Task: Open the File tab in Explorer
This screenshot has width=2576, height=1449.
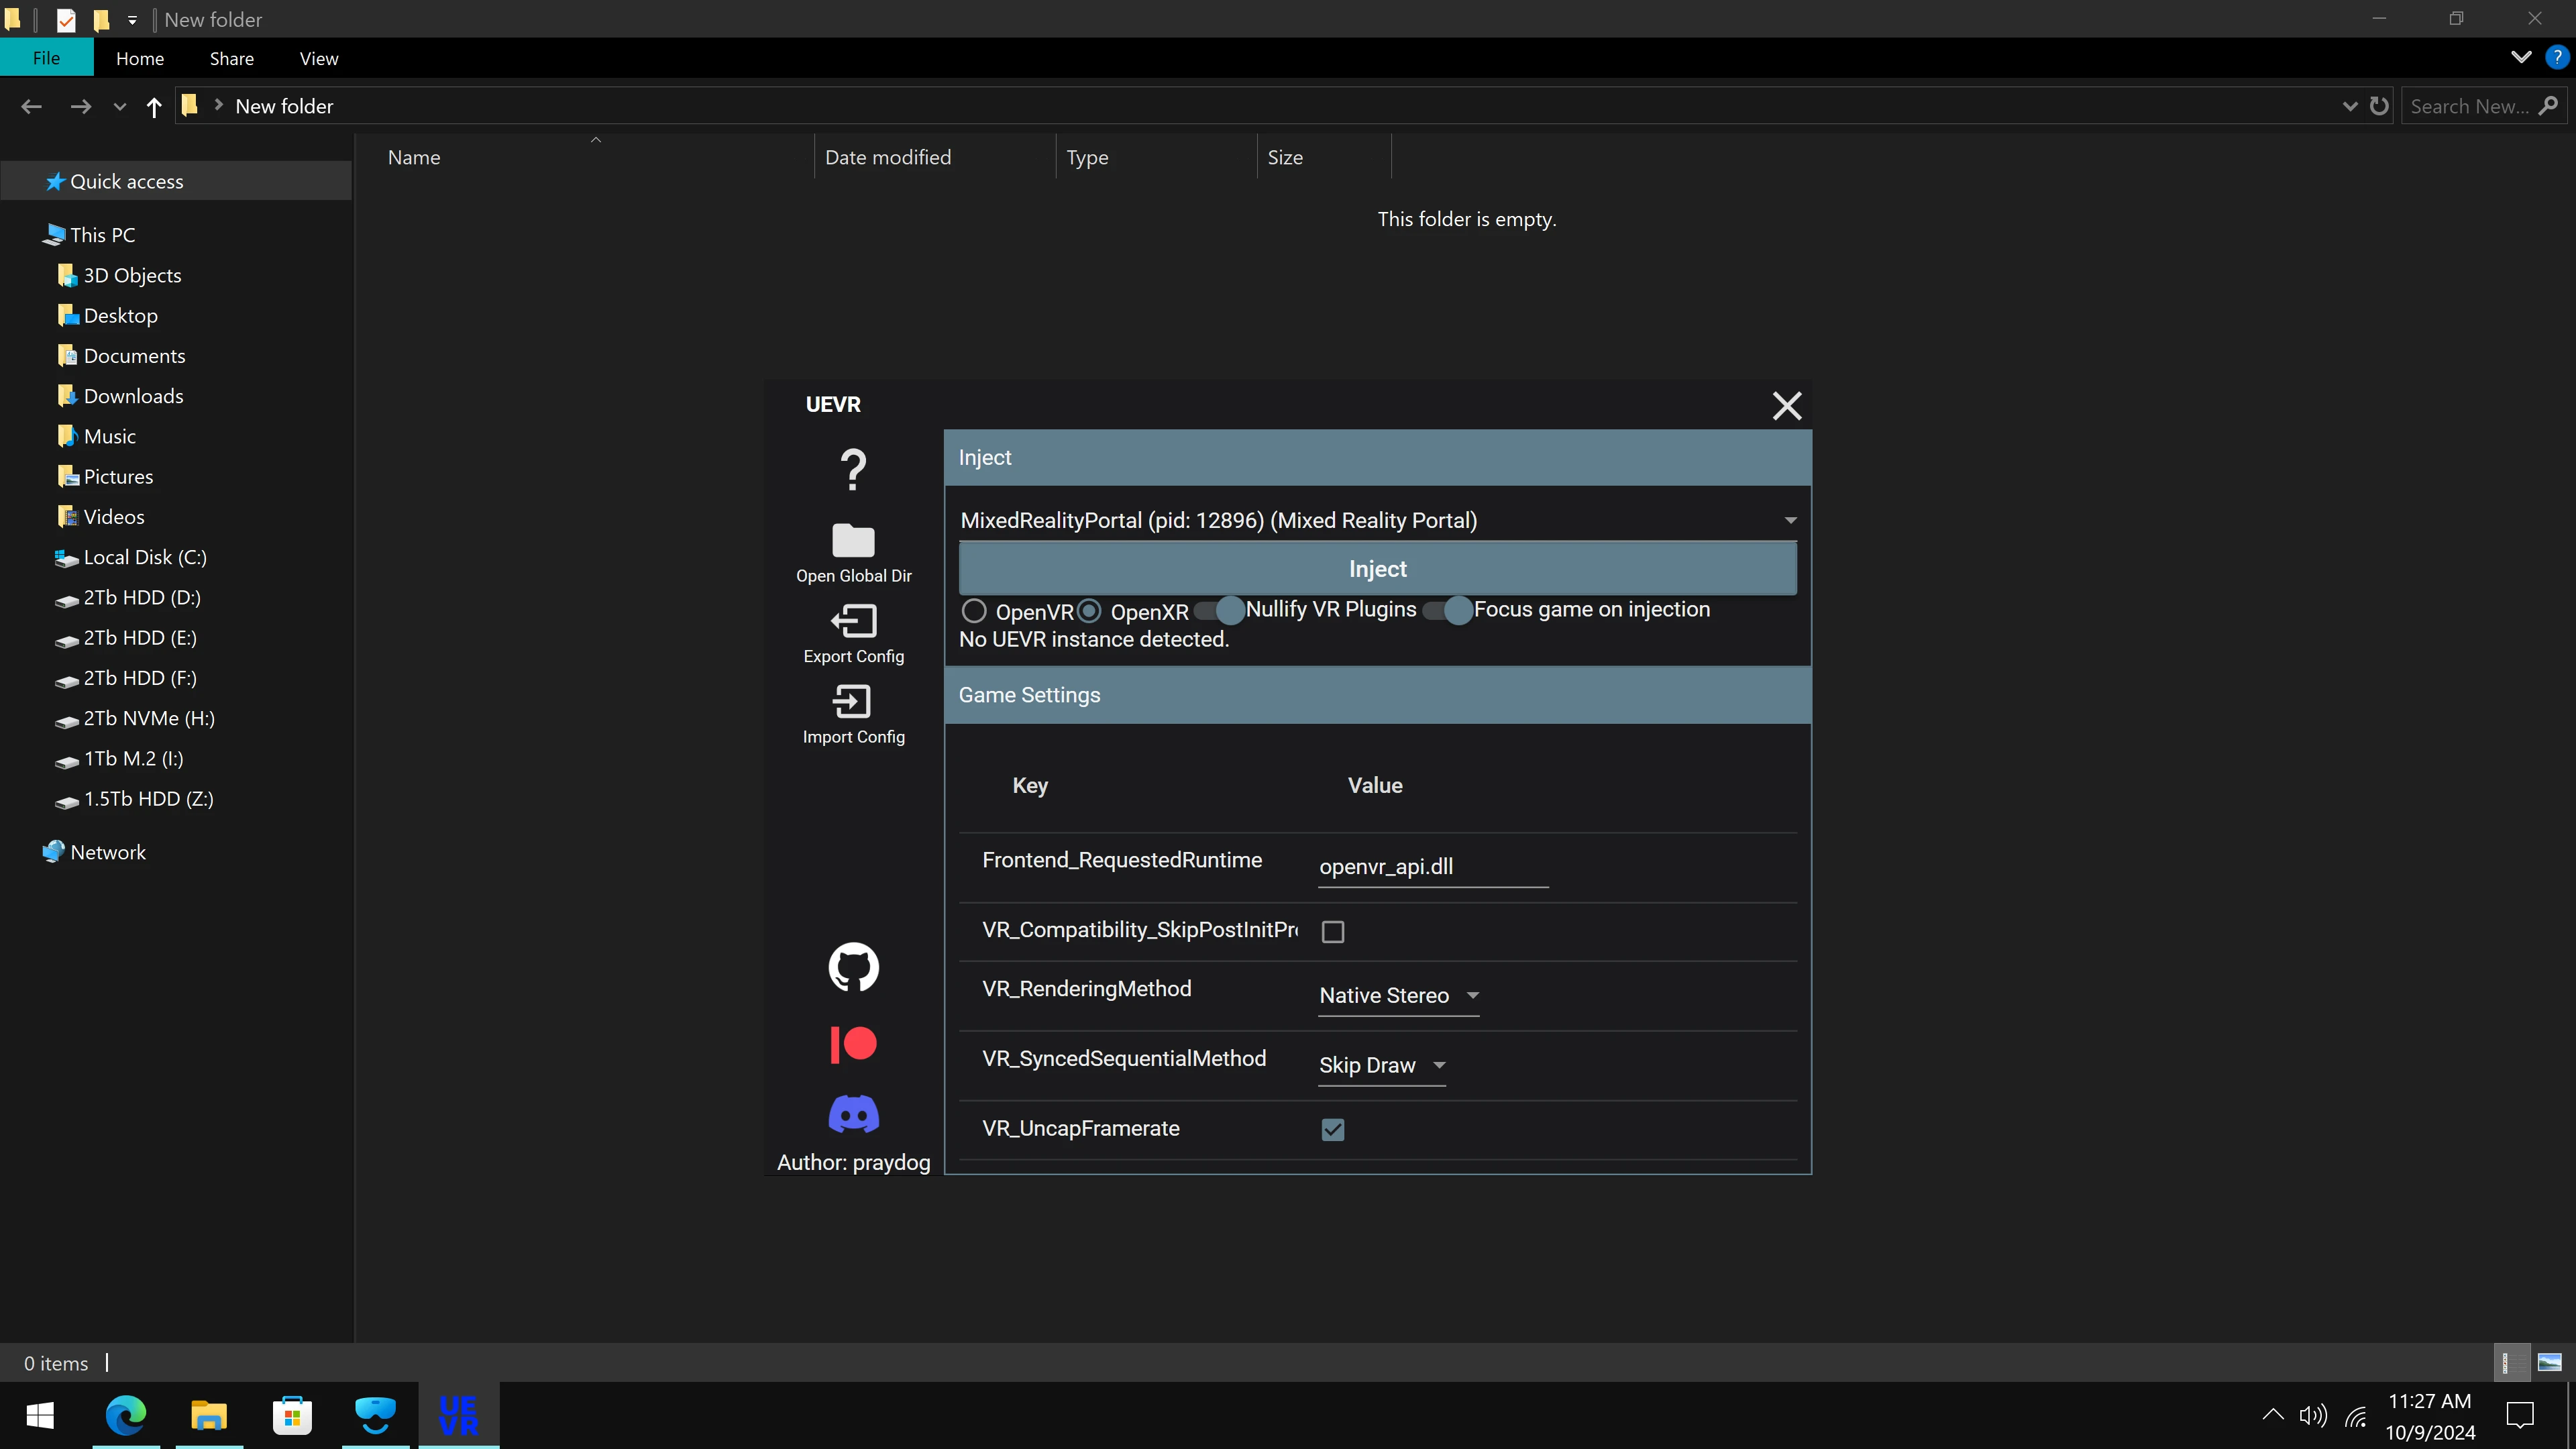Action: click(46, 58)
